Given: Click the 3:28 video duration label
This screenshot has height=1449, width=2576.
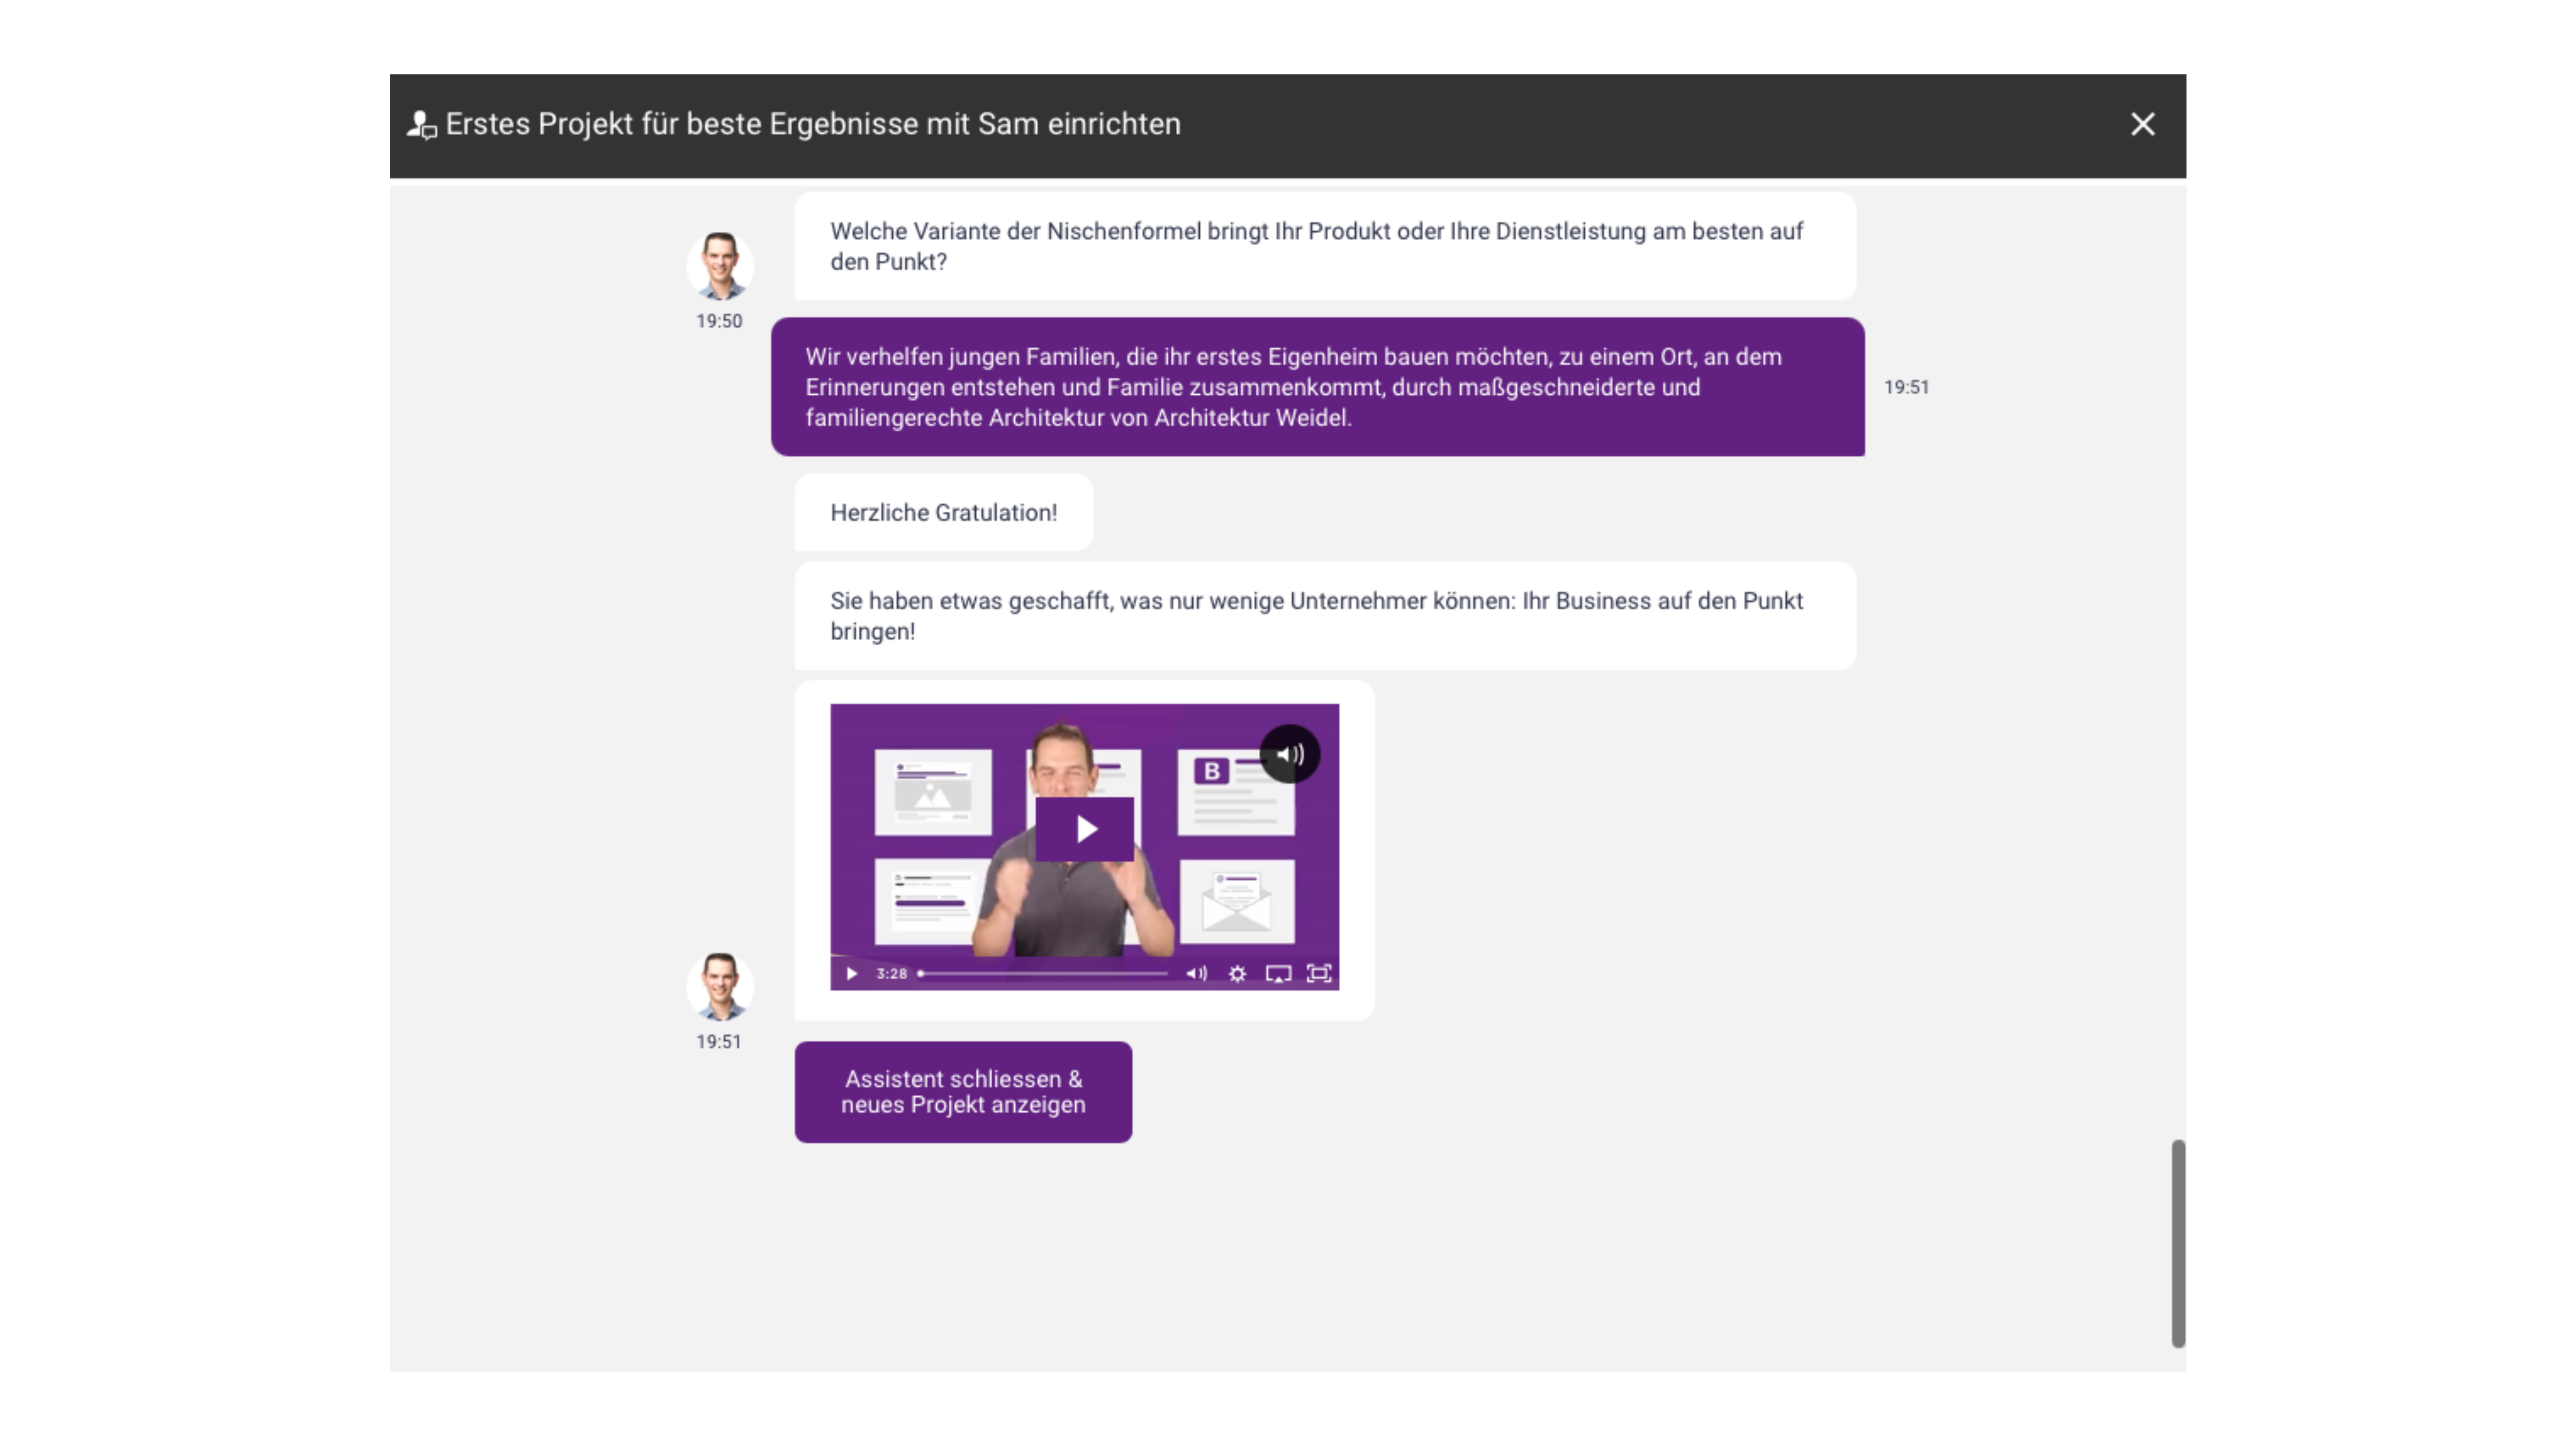Looking at the screenshot, I should 891,973.
